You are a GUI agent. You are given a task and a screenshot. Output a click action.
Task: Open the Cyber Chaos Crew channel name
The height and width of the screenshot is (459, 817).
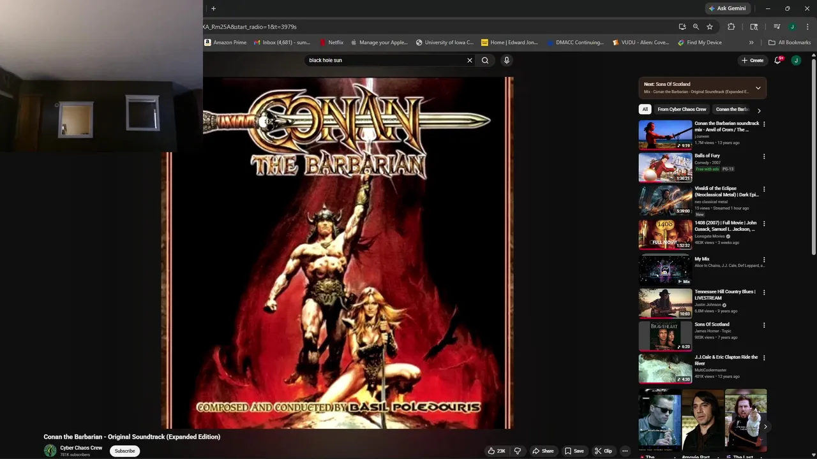coord(81,448)
